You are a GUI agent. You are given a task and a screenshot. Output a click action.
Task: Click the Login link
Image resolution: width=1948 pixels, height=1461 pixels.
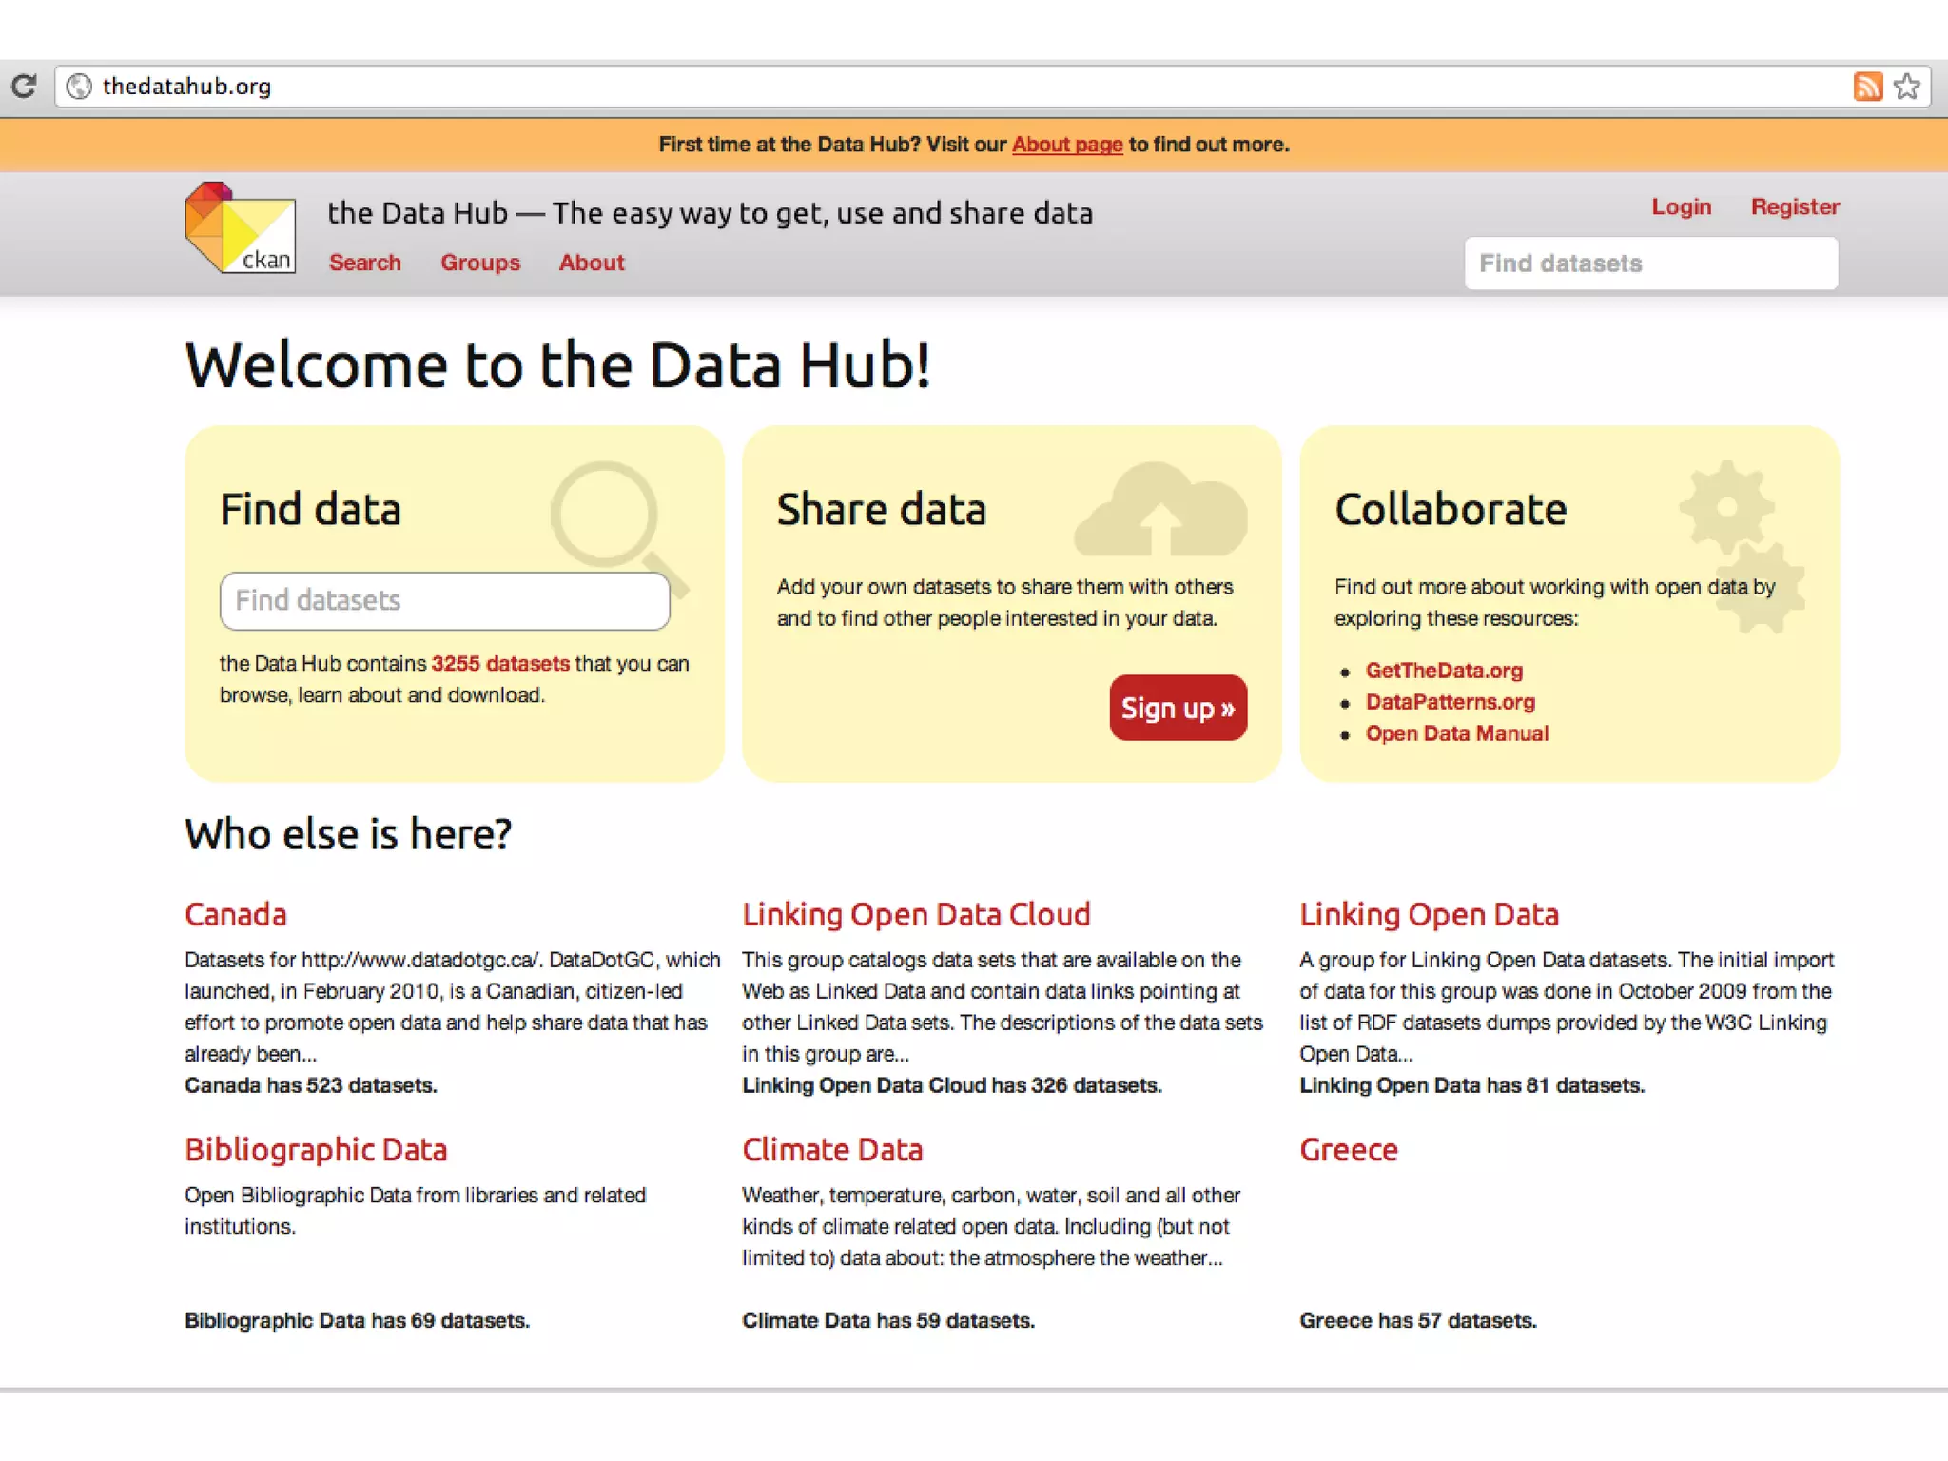point(1681,206)
